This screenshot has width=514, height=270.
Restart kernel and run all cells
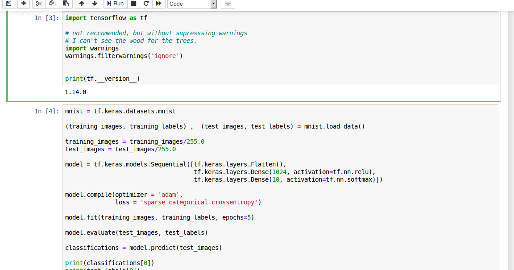(x=159, y=4)
